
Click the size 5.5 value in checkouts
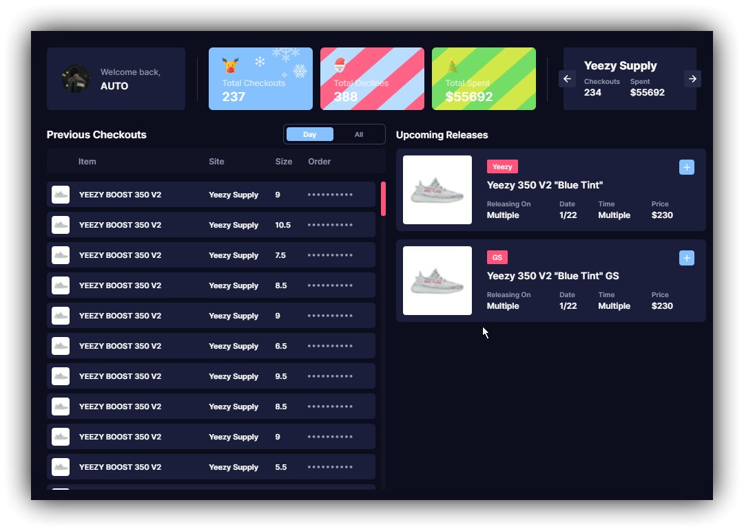click(x=281, y=468)
